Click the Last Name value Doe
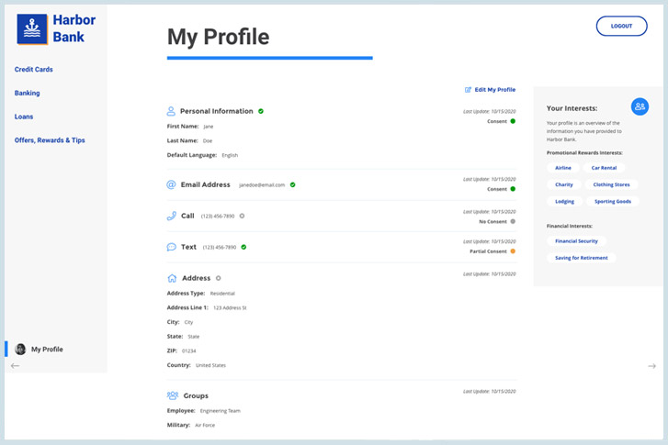The width and height of the screenshot is (668, 445). coord(208,140)
